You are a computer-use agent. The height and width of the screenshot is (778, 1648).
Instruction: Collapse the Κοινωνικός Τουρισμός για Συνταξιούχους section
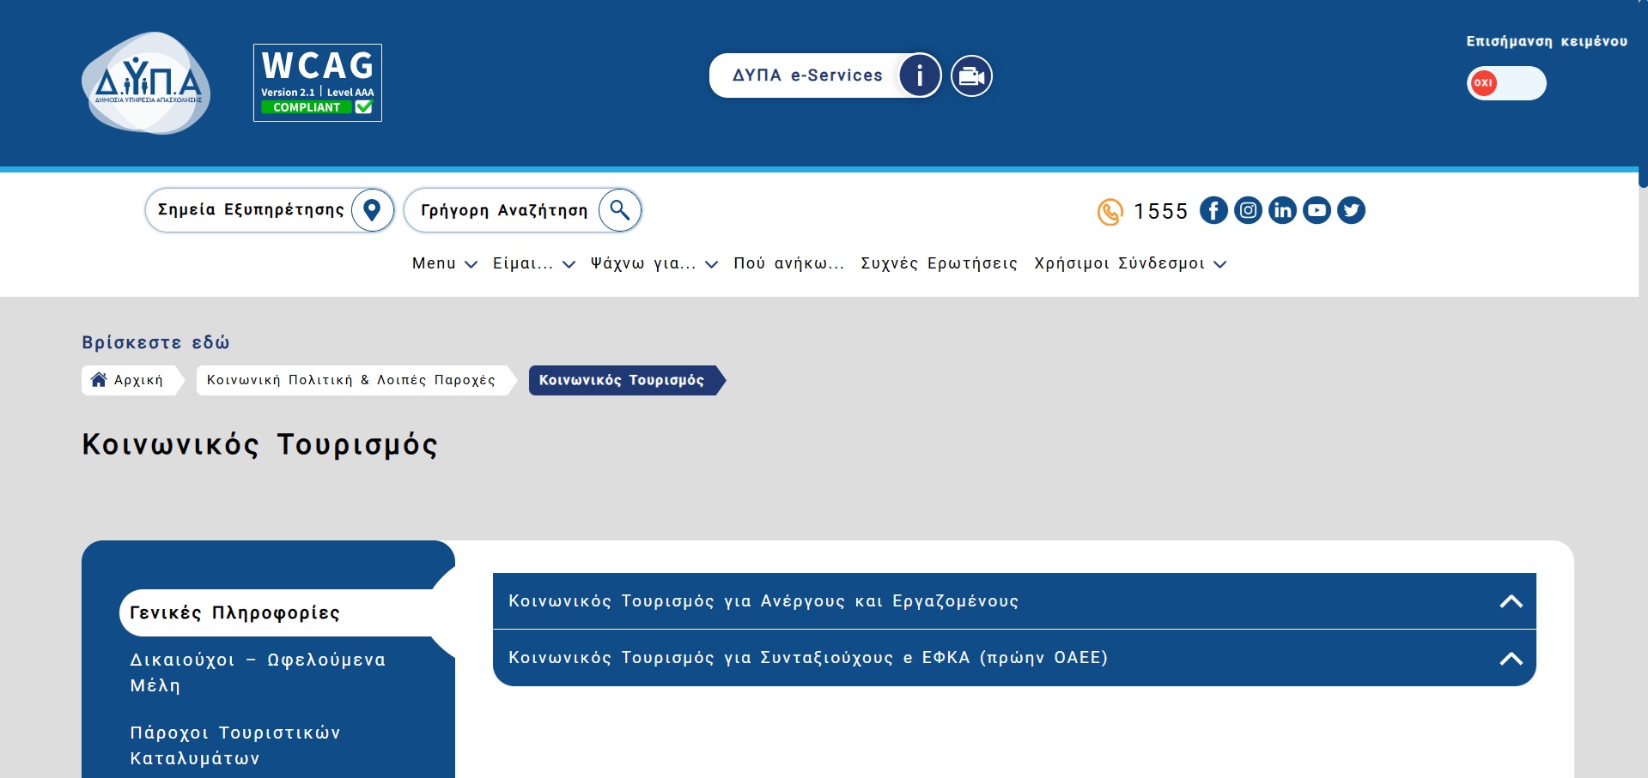tap(1511, 658)
